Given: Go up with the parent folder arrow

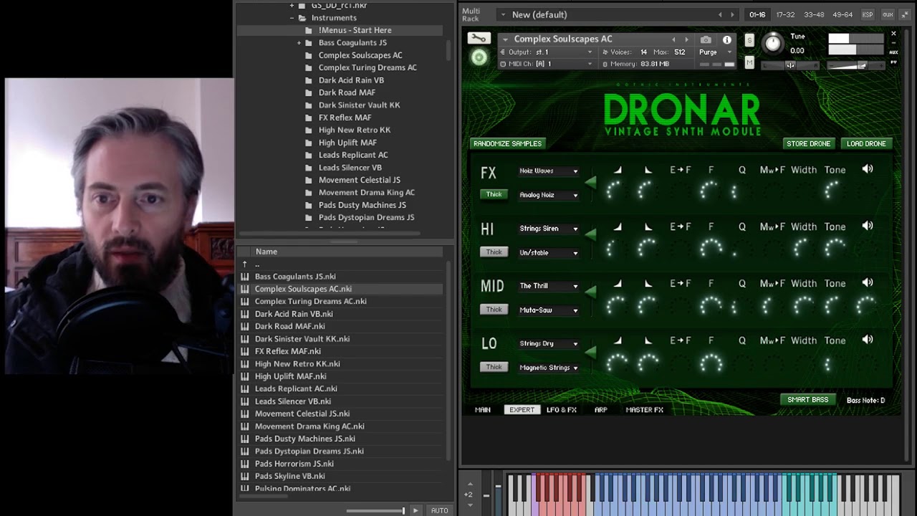Looking at the screenshot, I should tap(245, 264).
